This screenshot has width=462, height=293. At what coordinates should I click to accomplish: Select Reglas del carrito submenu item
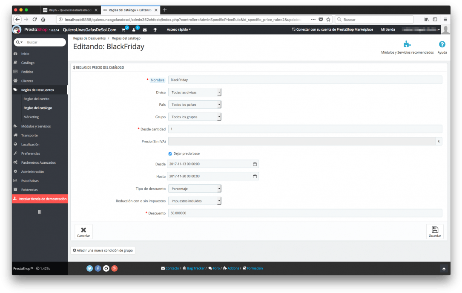click(37, 99)
